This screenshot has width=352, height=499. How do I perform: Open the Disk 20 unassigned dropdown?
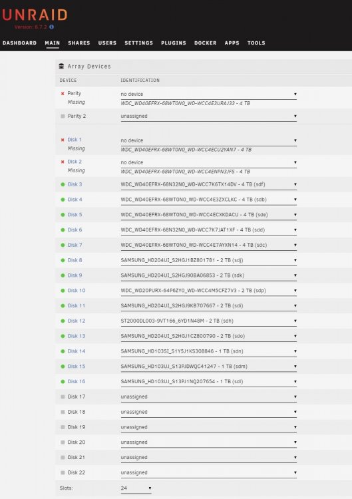coord(208,442)
